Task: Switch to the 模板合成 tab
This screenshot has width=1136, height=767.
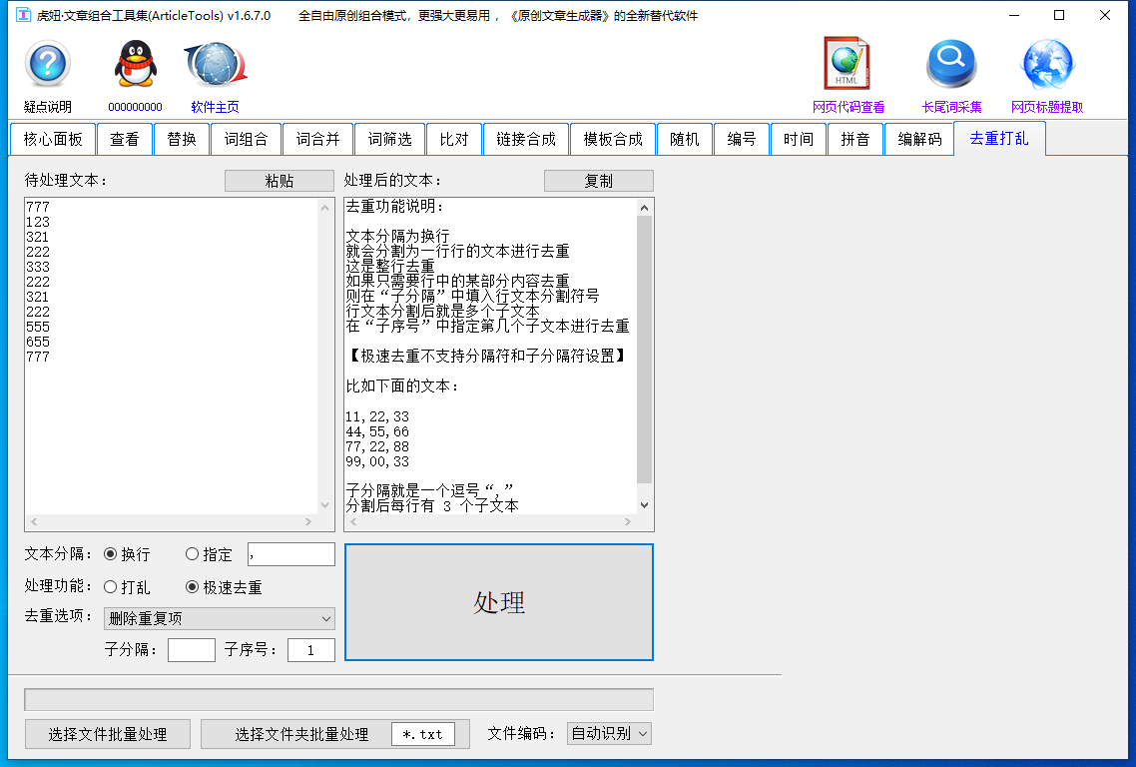Action: [613, 139]
